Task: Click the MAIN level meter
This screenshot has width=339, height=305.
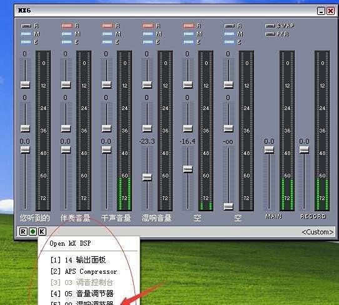Action: coord(287,131)
